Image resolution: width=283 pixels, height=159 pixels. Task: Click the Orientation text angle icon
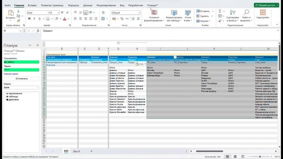coord(91,12)
